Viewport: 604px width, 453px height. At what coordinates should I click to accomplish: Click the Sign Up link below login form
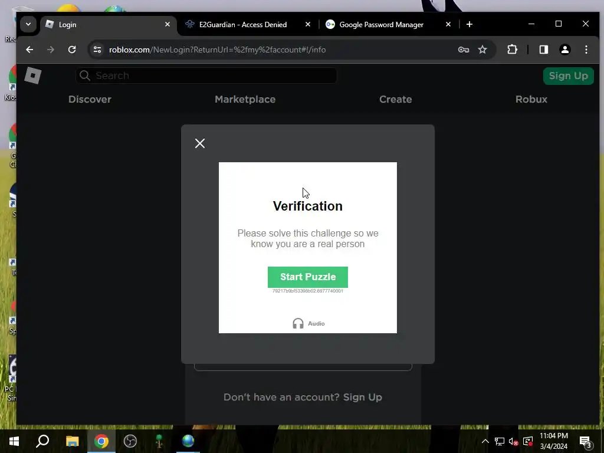[363, 397]
